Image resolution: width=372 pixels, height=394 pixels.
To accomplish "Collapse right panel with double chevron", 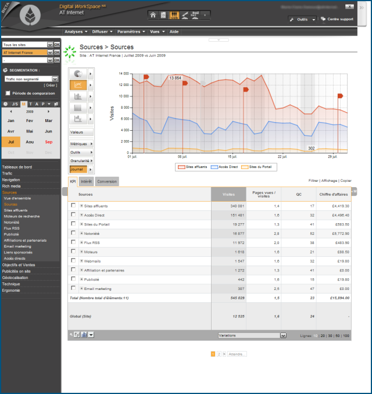I will [x=362, y=8].
